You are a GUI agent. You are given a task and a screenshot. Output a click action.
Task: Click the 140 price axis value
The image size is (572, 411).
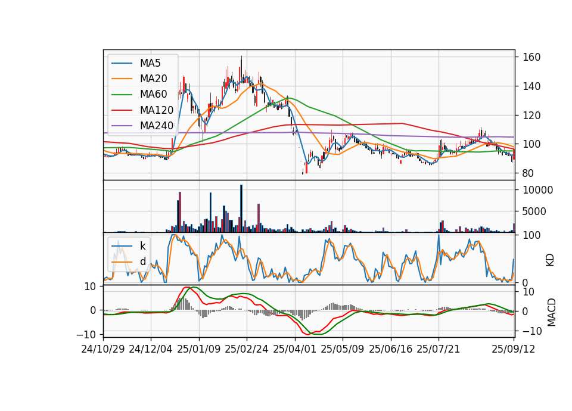pyautogui.click(x=531, y=86)
